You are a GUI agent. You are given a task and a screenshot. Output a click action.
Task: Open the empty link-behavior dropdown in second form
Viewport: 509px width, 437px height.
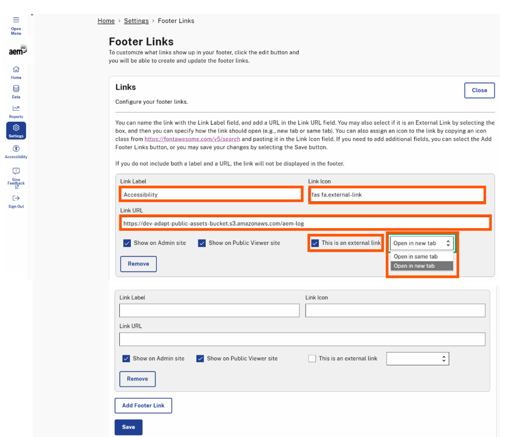[417, 358]
